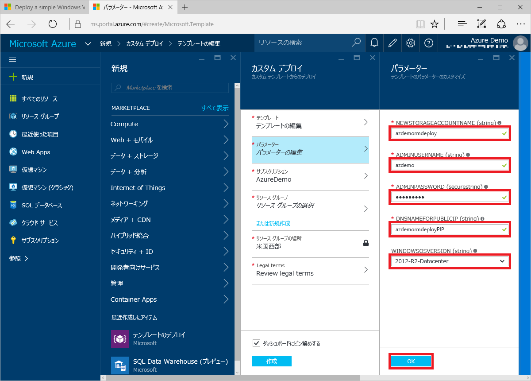Open Edge more actions ellipsis
Viewport: 531px width, 381px height.
click(x=520, y=24)
